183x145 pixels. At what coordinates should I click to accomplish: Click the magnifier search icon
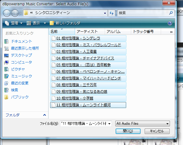pos(171,13)
